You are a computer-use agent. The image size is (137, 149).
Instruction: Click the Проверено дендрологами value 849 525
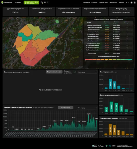(42, 12)
